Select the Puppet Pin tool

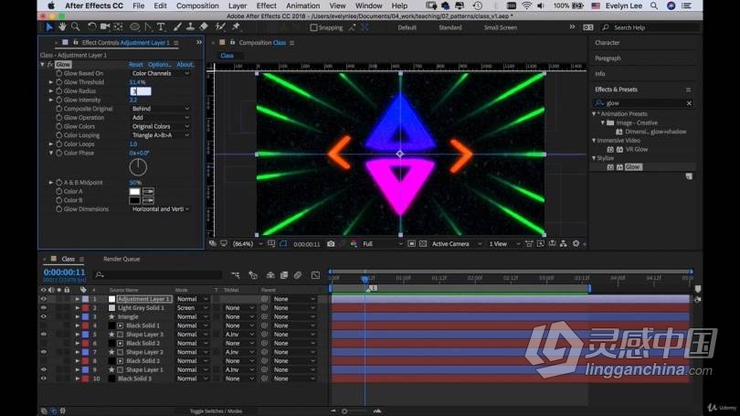[x=234, y=27]
